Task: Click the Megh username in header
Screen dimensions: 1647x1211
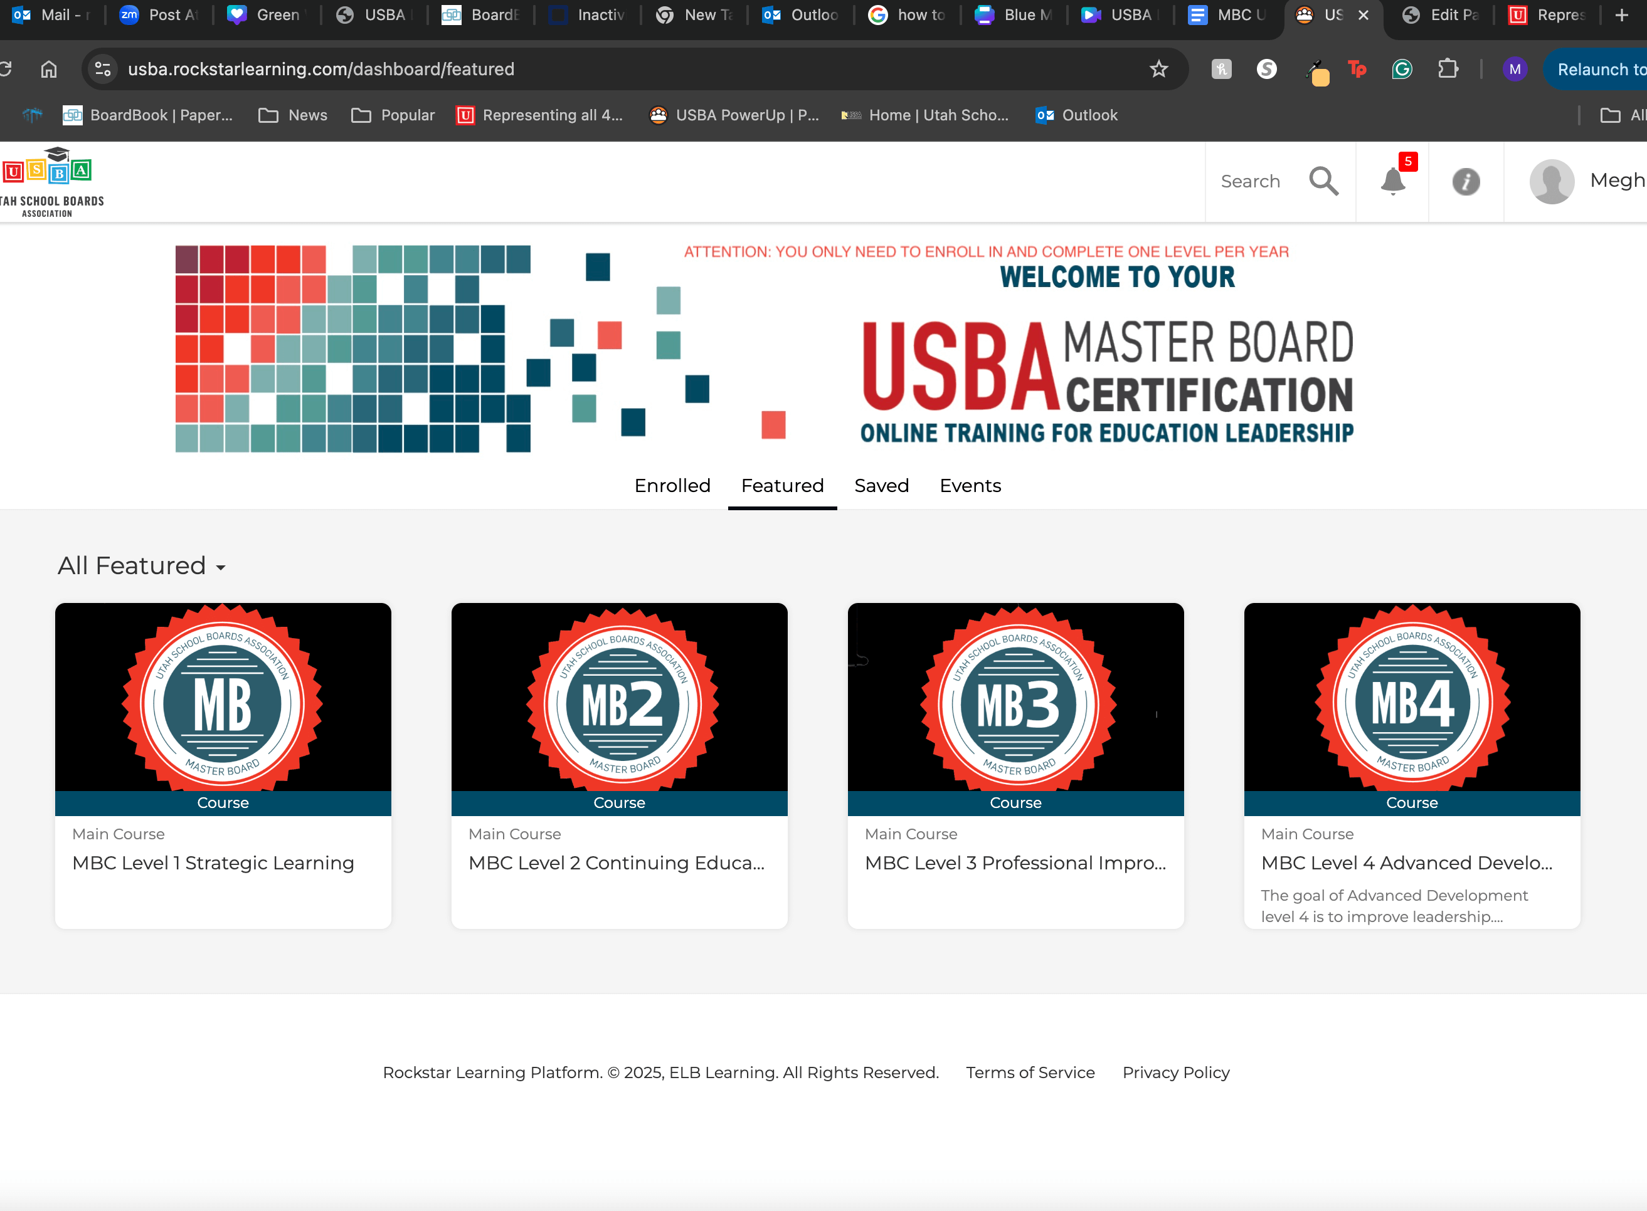Action: [1618, 181]
